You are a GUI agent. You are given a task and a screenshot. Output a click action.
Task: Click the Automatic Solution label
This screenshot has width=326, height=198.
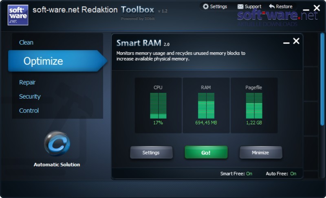pos(57,165)
